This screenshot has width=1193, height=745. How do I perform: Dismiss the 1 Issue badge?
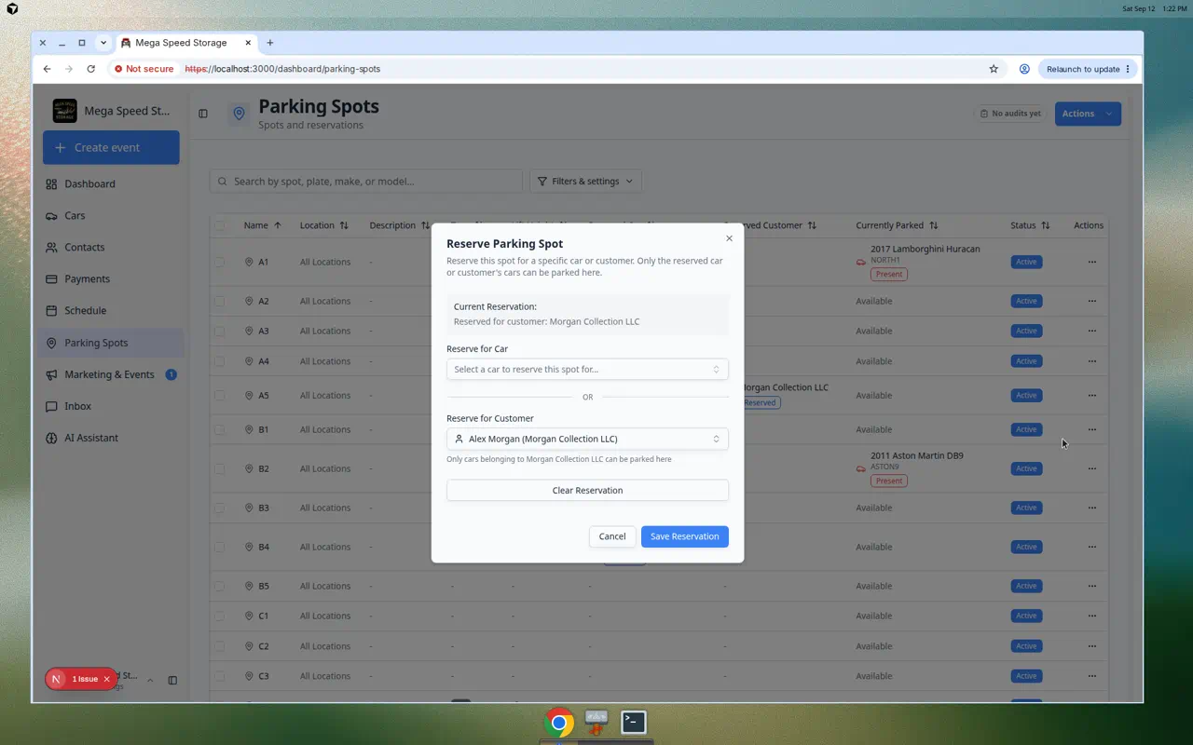pyautogui.click(x=106, y=679)
